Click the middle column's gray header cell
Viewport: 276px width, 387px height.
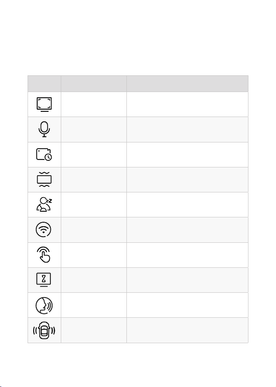point(94,84)
